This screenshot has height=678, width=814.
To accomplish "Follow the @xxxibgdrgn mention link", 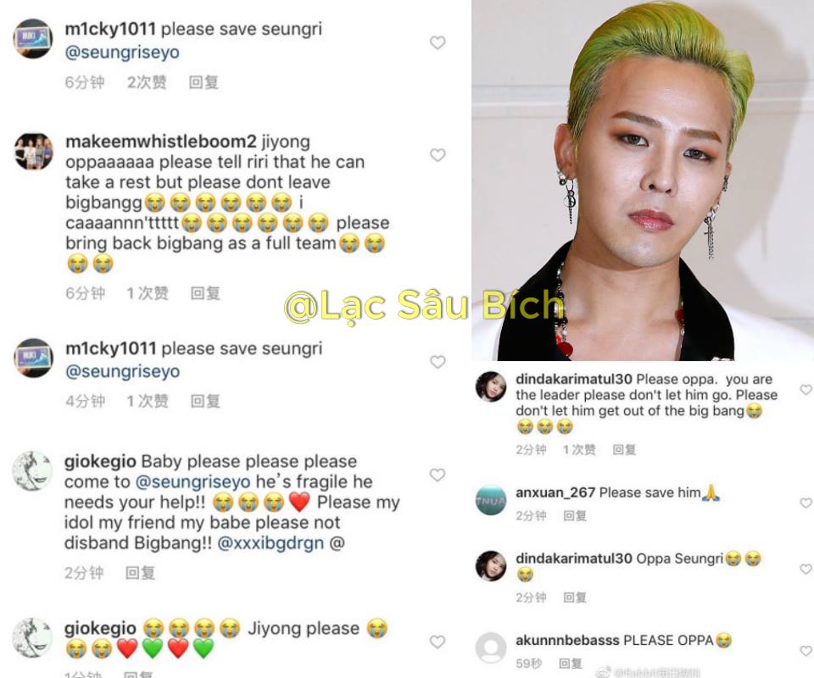I will 270,543.
